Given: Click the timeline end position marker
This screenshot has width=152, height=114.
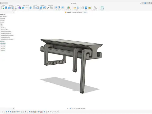Looking at the screenshot, I should [59, 112].
